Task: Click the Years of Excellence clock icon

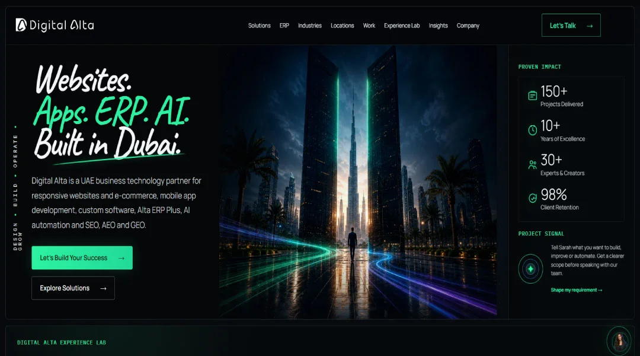Action: coord(532,130)
